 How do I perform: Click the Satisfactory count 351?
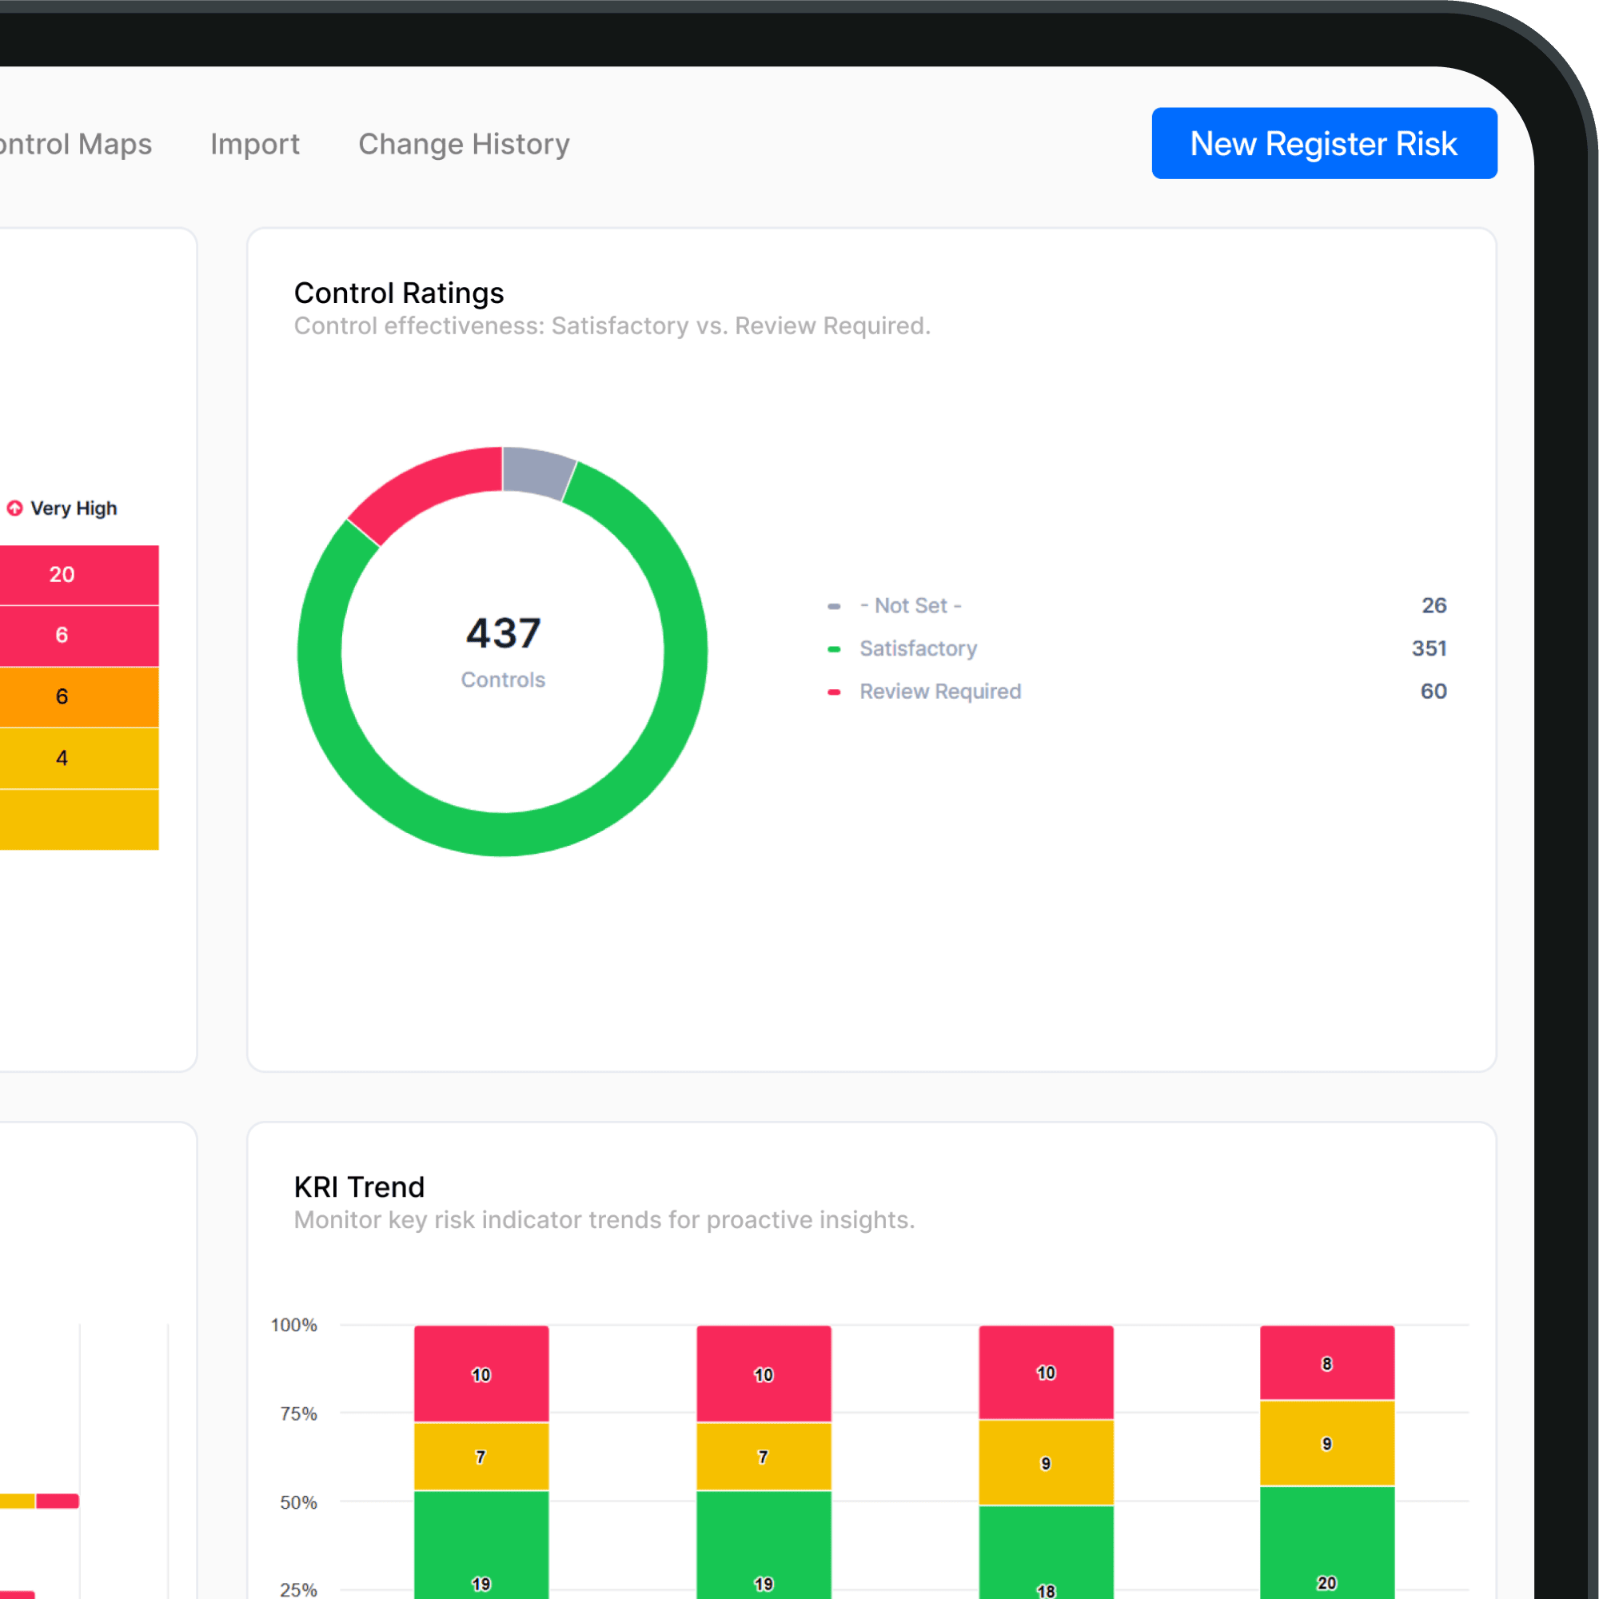(x=1430, y=649)
